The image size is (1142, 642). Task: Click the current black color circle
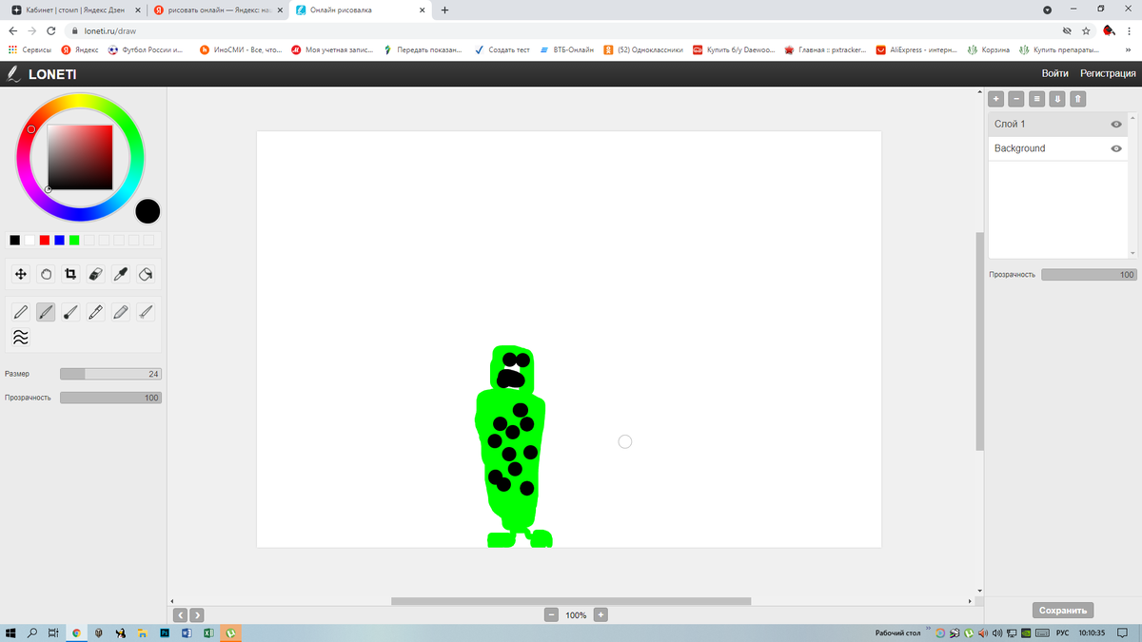click(148, 211)
